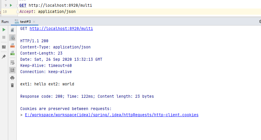View response as XML format
261x140 pixels.
click(x=12, y=45)
